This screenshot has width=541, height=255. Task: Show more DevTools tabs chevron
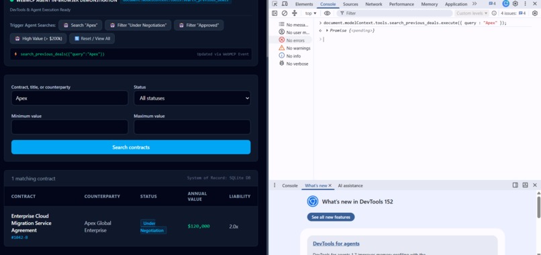[x=475, y=4]
